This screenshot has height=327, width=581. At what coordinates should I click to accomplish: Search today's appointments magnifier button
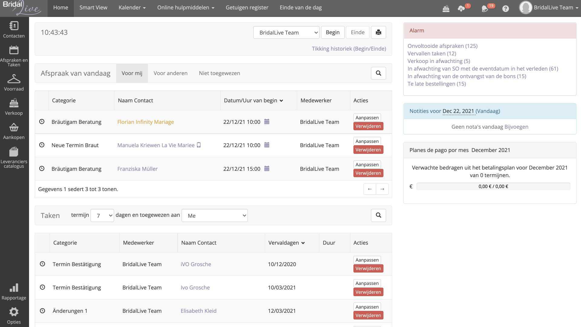378,73
